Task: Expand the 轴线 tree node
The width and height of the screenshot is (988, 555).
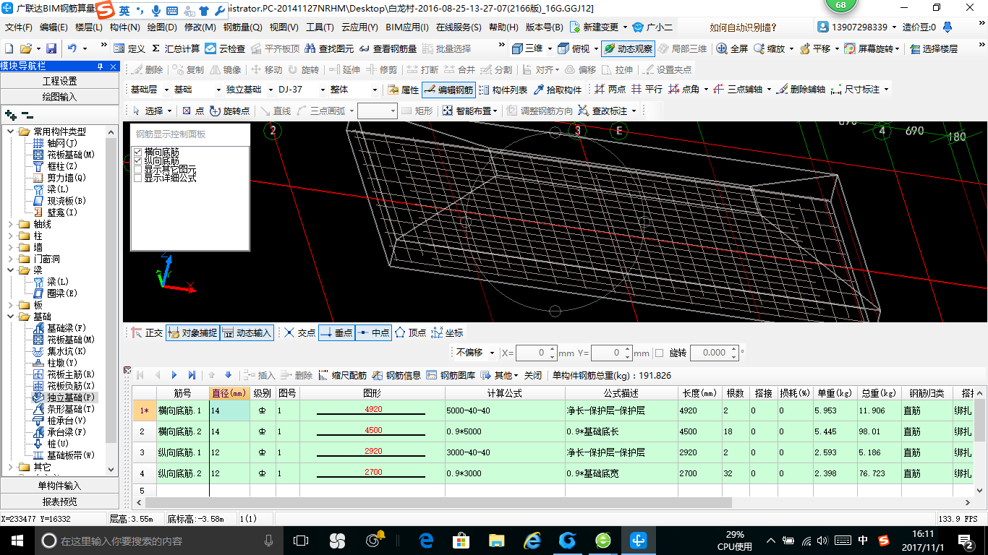Action: click(11, 224)
